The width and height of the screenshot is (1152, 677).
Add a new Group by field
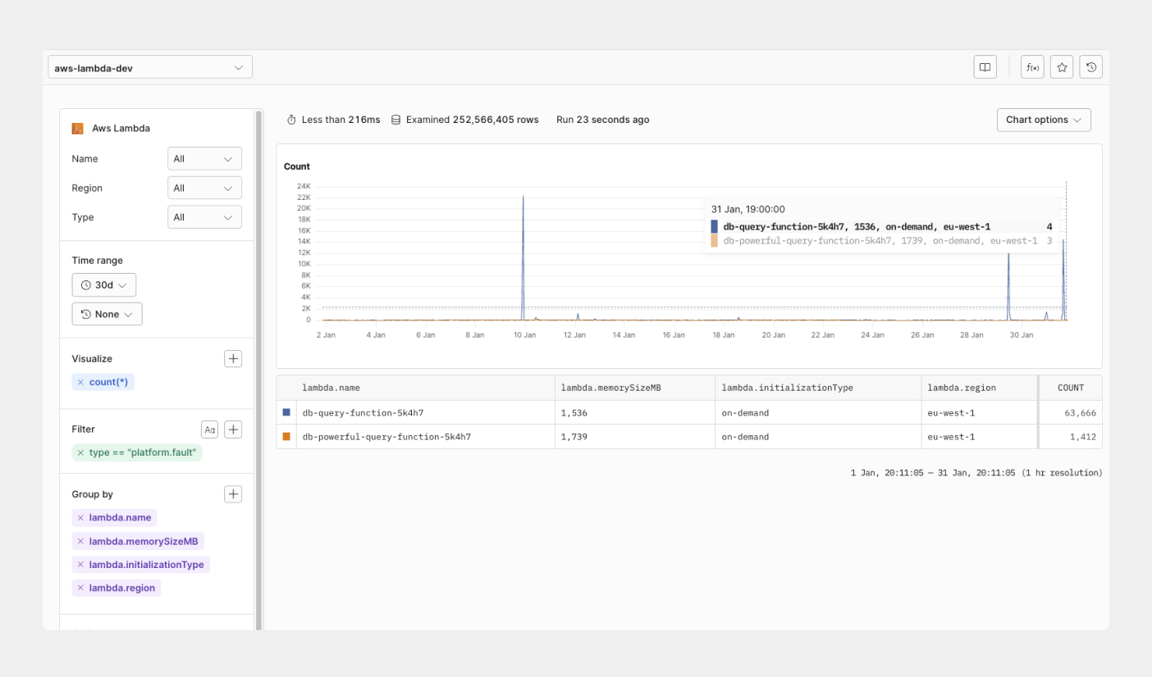coord(233,493)
